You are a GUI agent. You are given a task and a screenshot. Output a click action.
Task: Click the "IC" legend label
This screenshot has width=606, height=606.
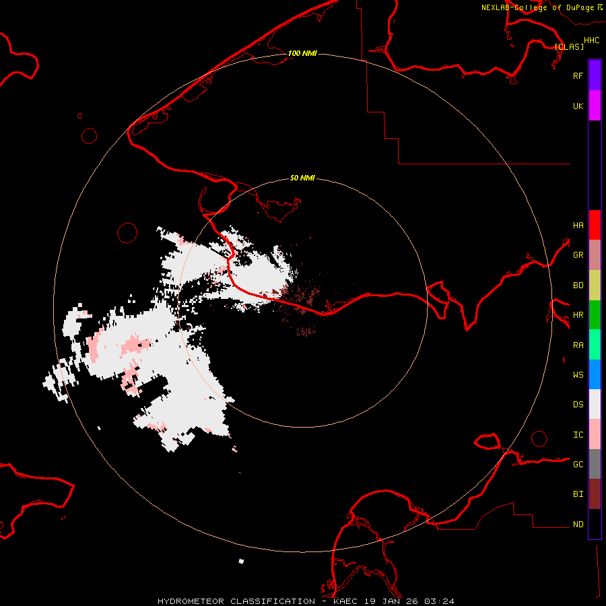coord(578,435)
